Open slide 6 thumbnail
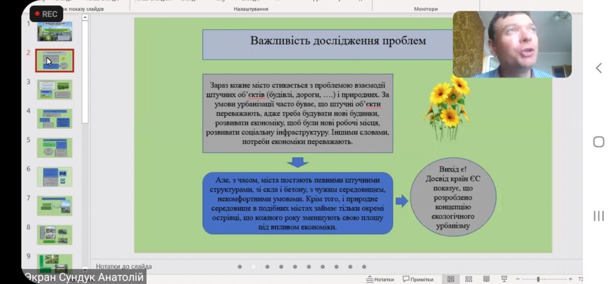 pyautogui.click(x=55, y=177)
